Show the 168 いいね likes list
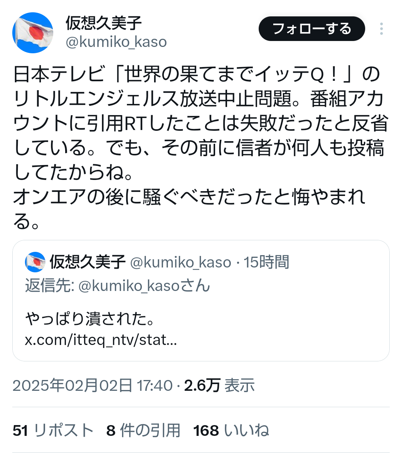 231,431
